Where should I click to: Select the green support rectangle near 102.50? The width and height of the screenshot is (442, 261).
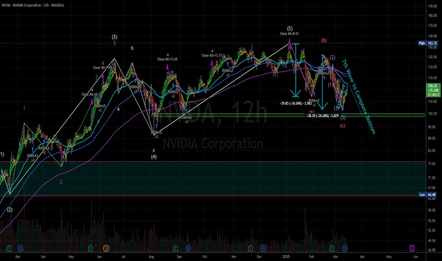[288, 115]
